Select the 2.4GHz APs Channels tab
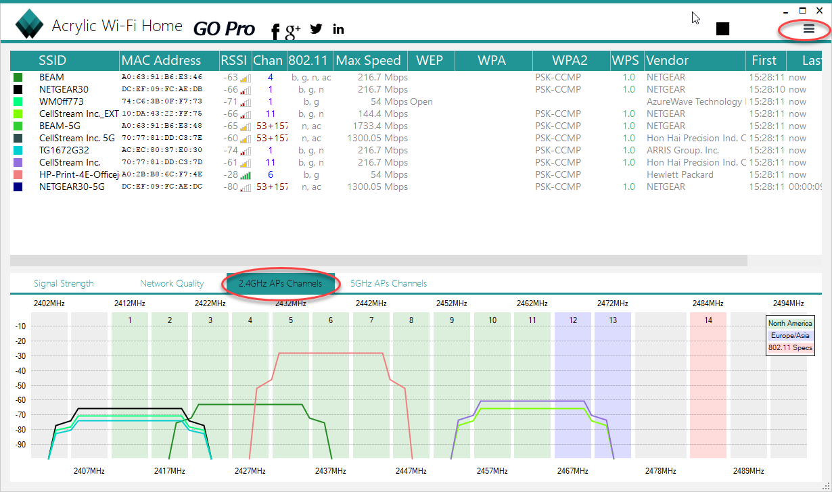This screenshot has width=832, height=492. pyautogui.click(x=280, y=283)
